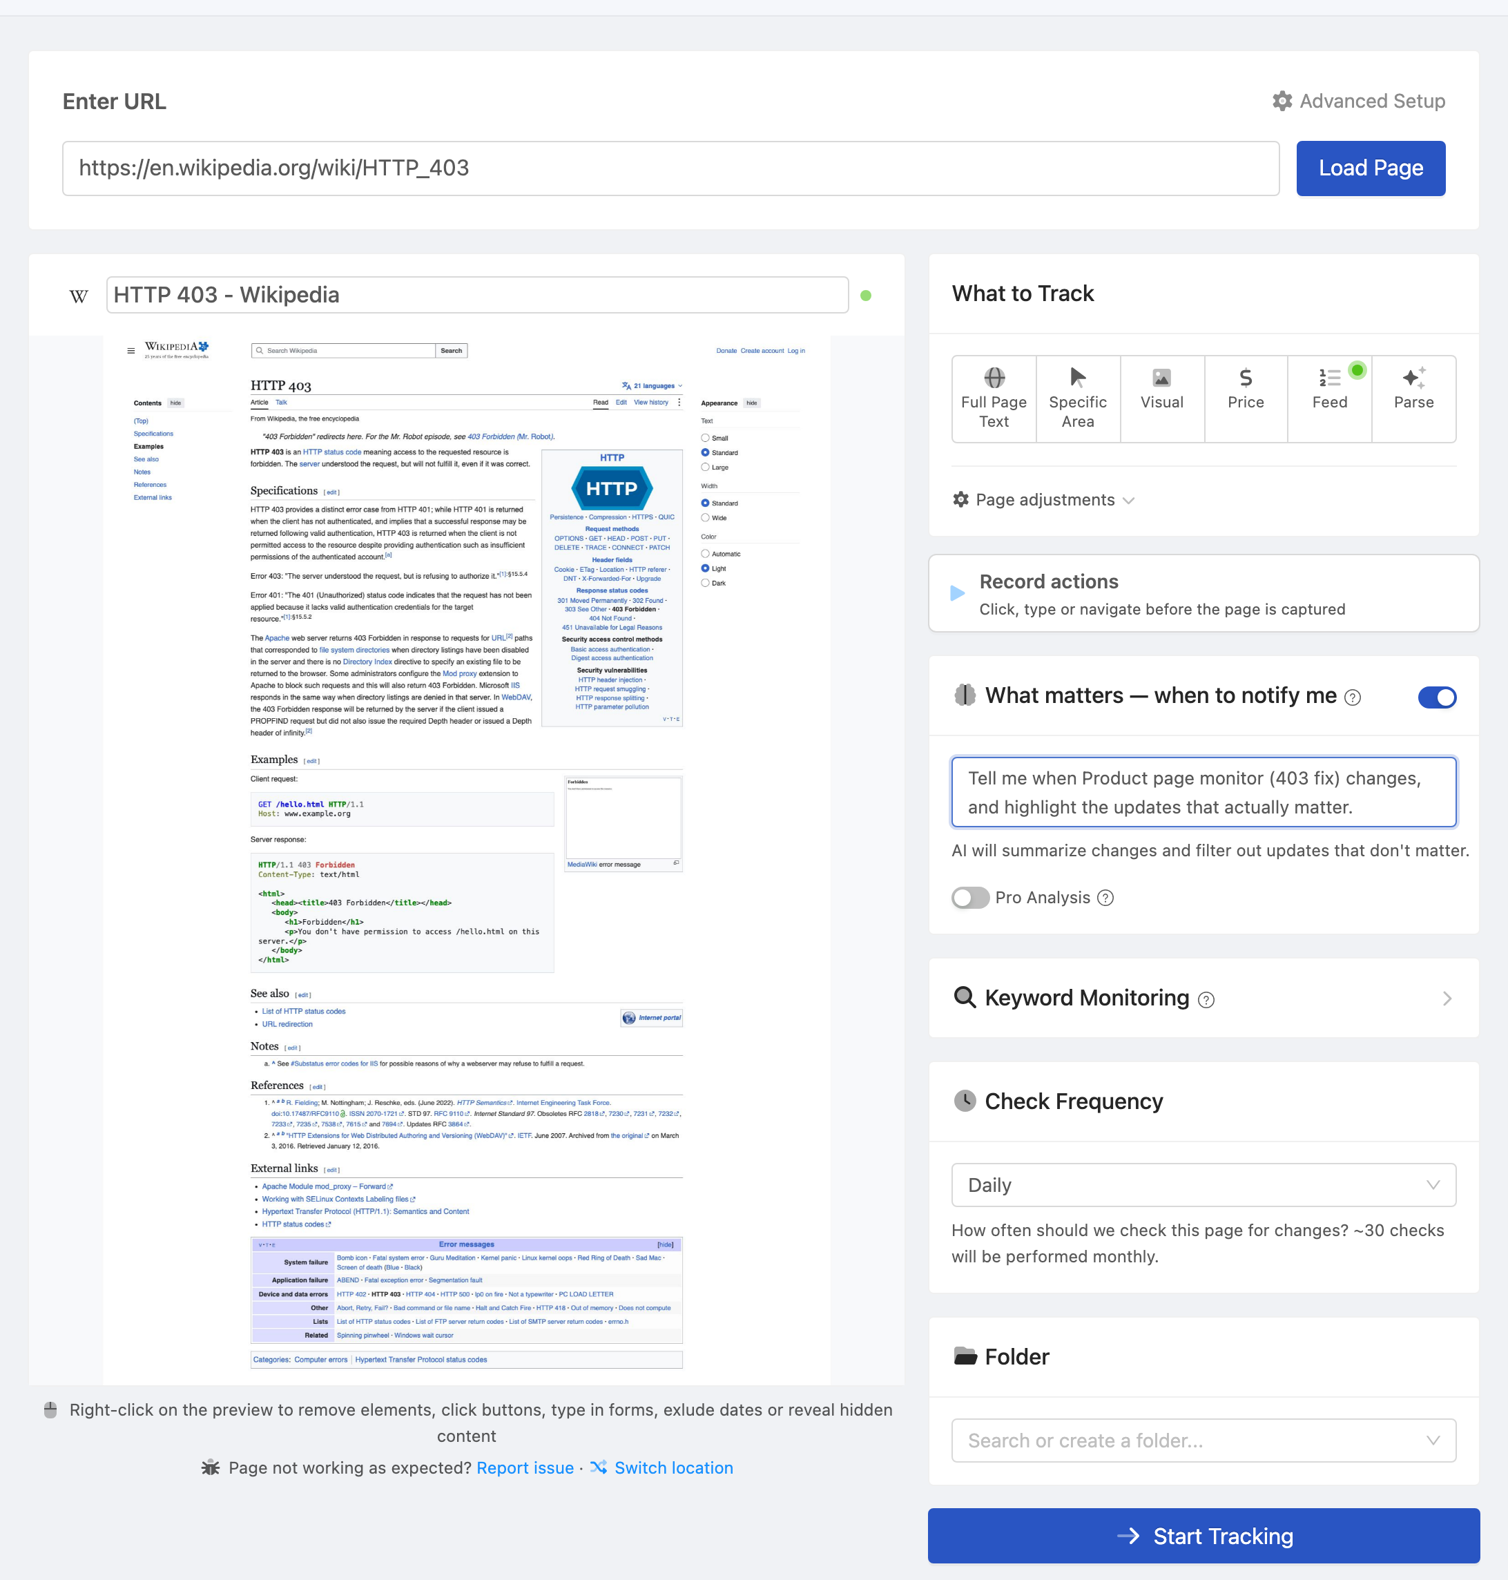This screenshot has height=1580, width=1508.
Task: Click the sparkle icon above Parse
Action: coord(1413,377)
